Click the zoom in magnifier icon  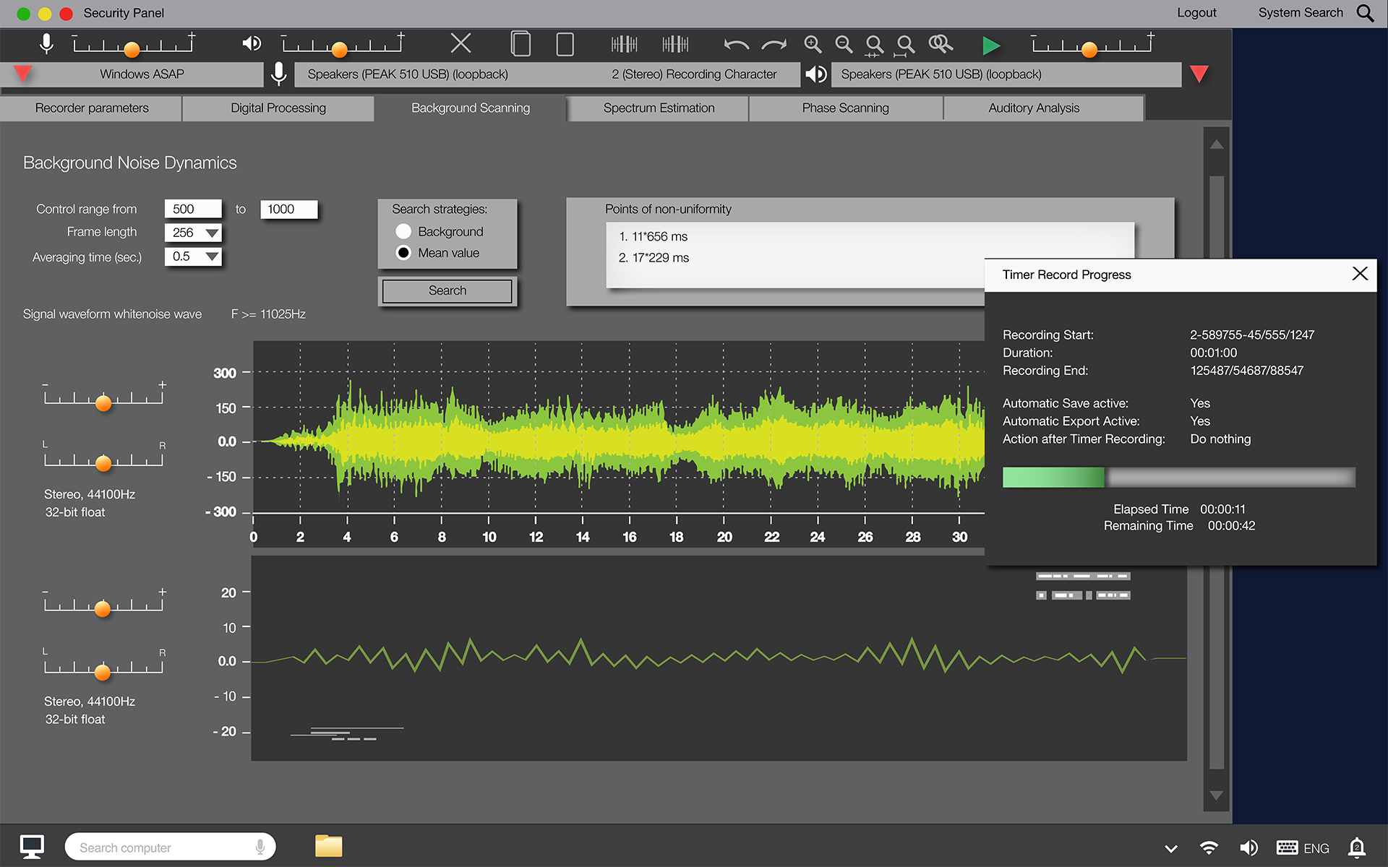tap(813, 45)
